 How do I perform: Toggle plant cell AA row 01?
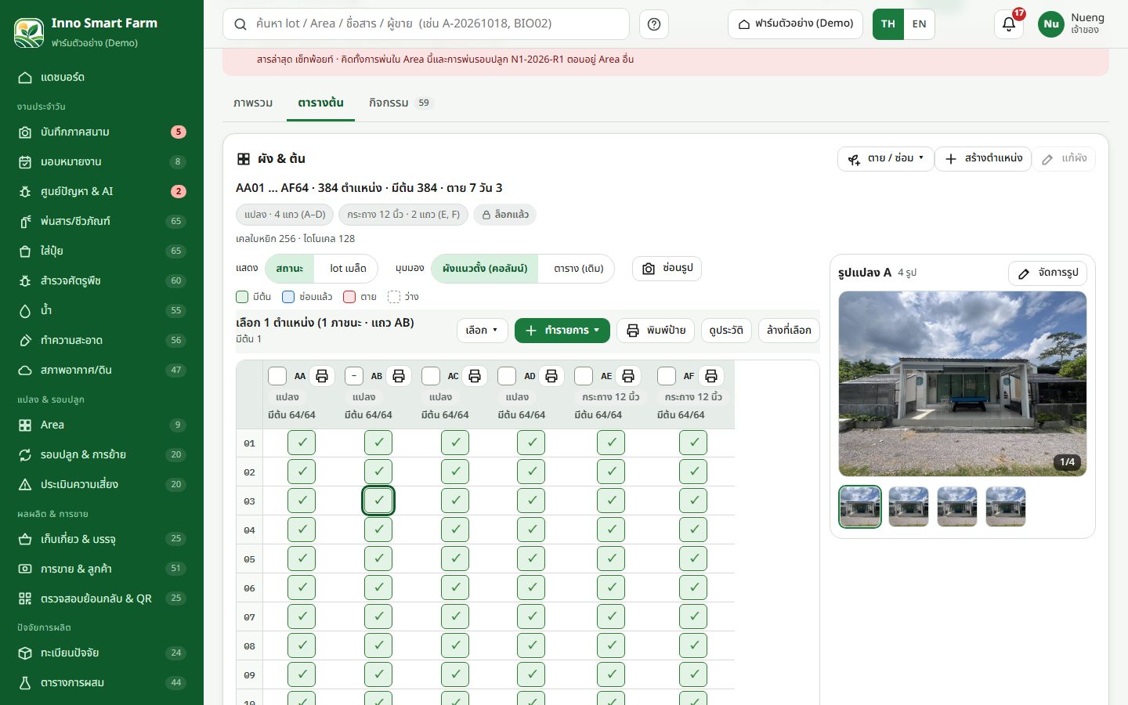click(302, 443)
